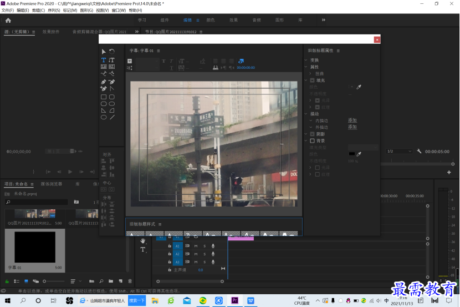Viewport: 460px width, 307px height.
Task: Click the black background color swatch
Action: click(352, 154)
